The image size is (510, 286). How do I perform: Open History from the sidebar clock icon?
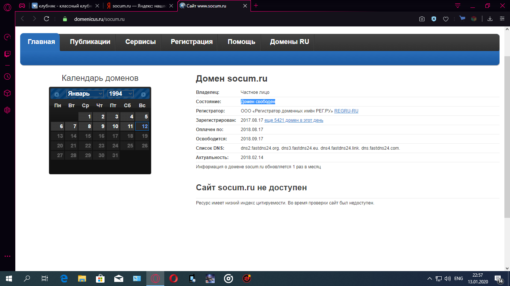pos(7,76)
